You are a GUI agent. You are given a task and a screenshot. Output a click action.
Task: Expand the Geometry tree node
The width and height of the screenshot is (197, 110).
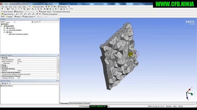coord(4,28)
